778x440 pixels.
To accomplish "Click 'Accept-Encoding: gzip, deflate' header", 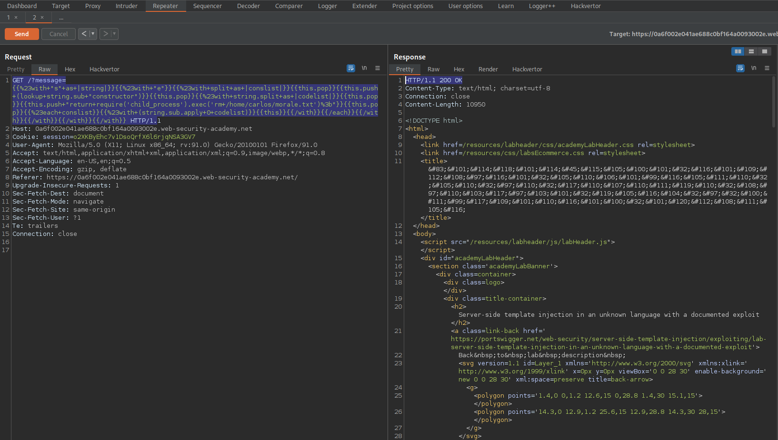I will [70, 169].
